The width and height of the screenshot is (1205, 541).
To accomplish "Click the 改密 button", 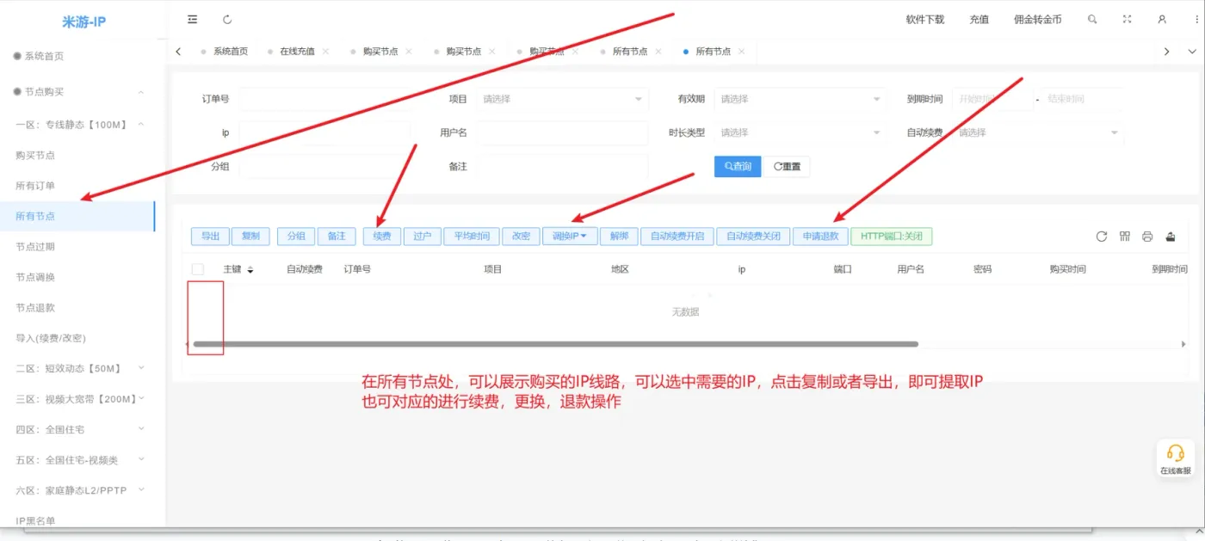I will [x=521, y=236].
